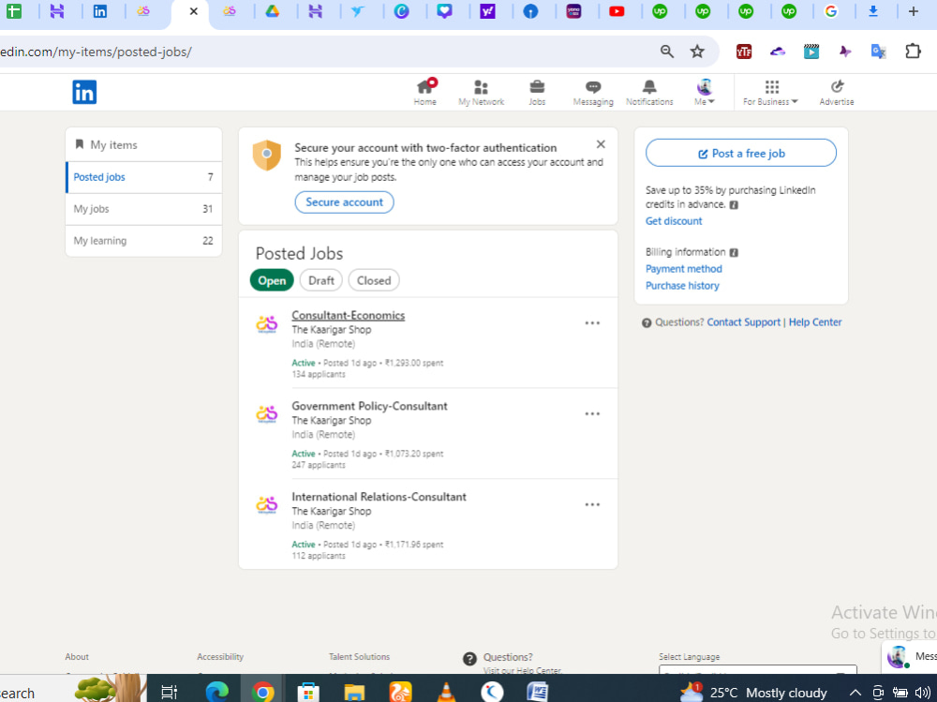This screenshot has width=937, height=702.
Task: Open the footer Accessibility link
Action: click(220, 657)
